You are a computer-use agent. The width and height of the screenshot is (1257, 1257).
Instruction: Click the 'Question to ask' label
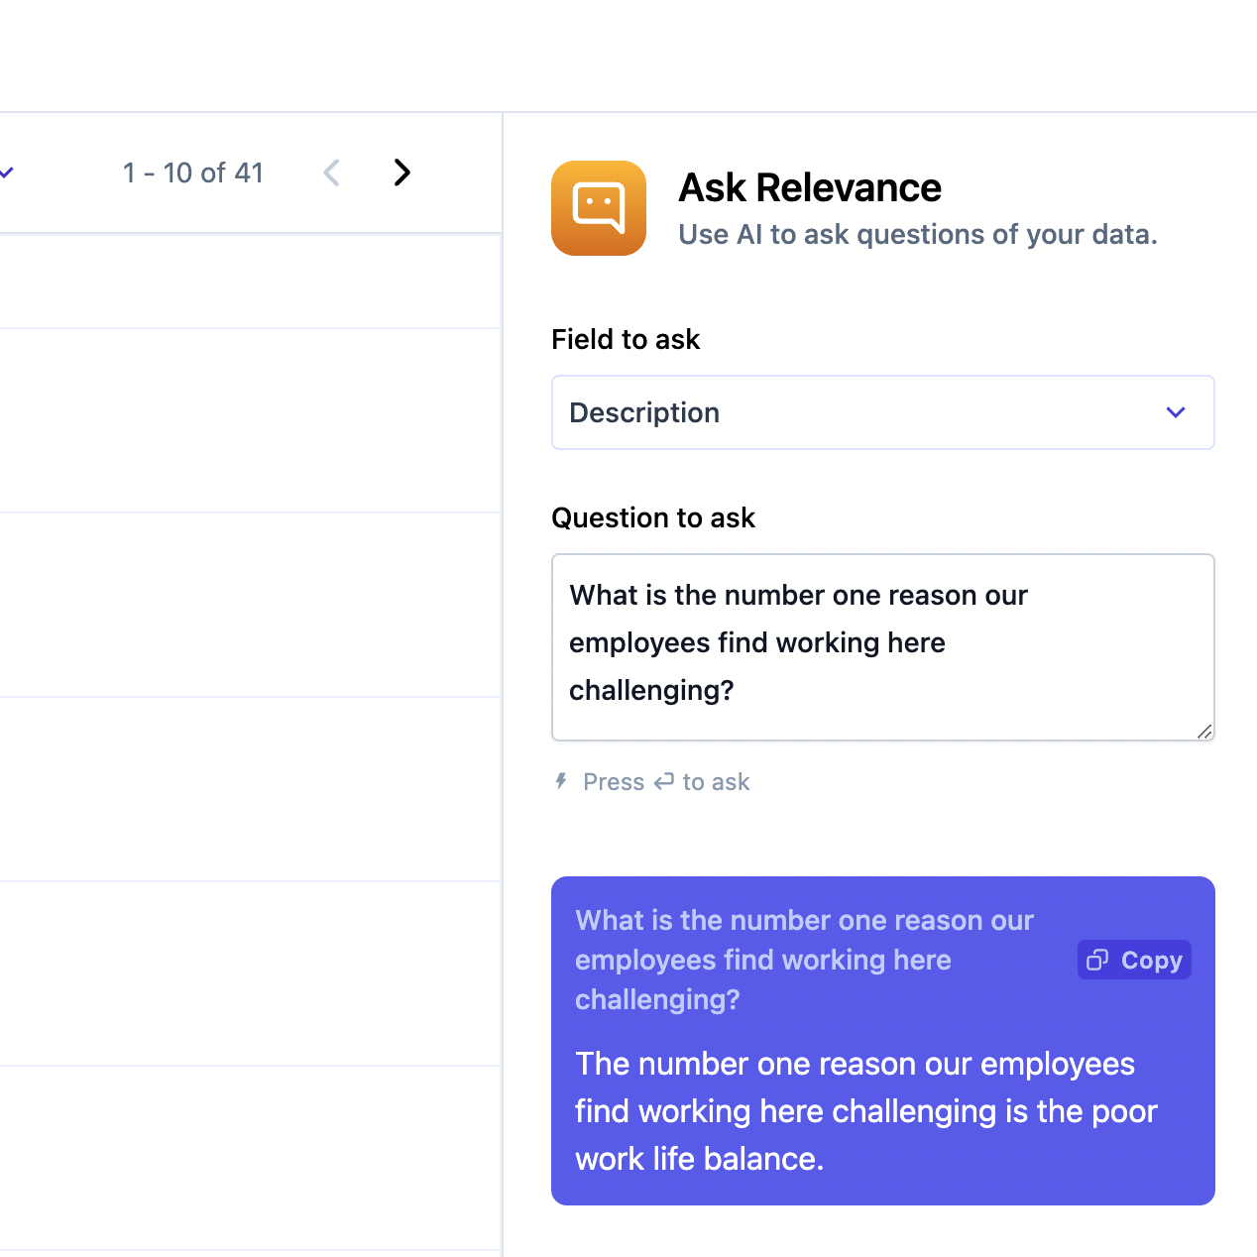coord(653,517)
